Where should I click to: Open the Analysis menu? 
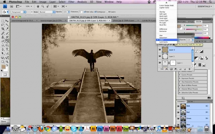click(x=82, y=2)
